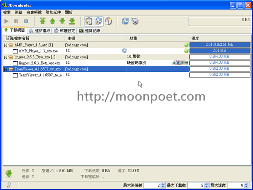The image size is (253, 190).
Task: Switch to the 下載視窗 tab
Action: point(14,30)
